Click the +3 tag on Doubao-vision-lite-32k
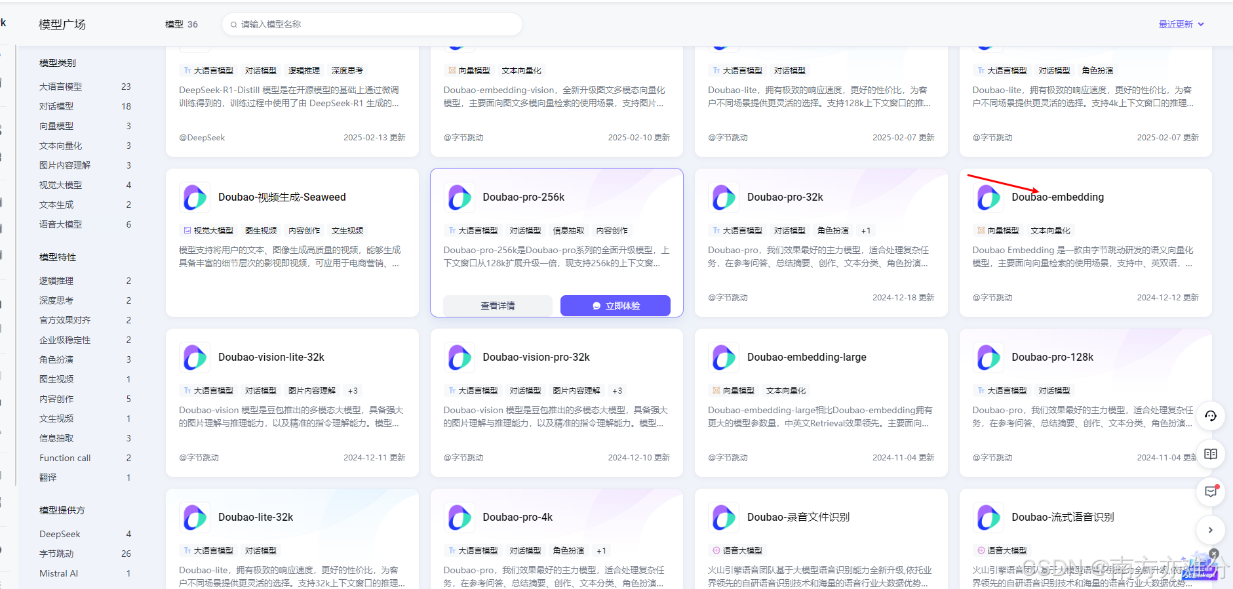 (x=353, y=391)
